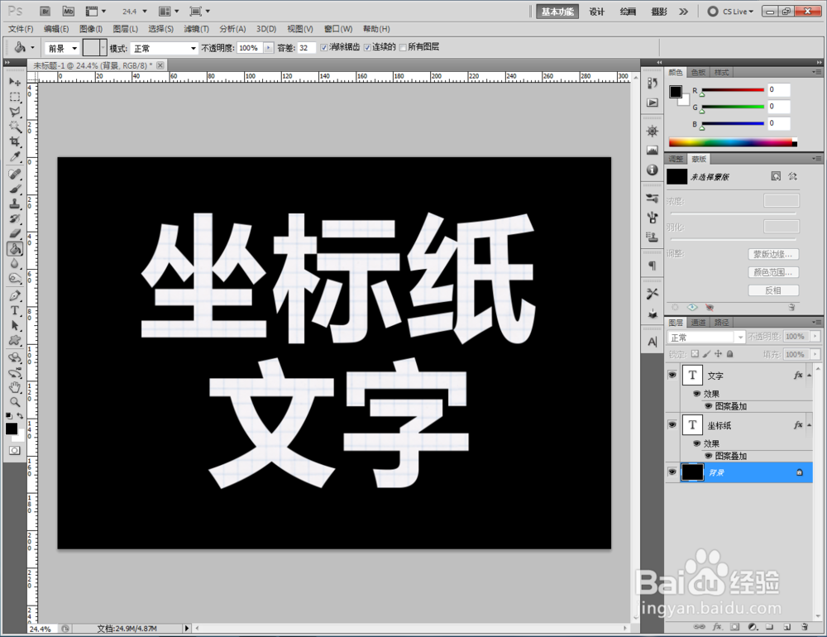Collapse the 文字 layer effects list
Image resolution: width=827 pixels, height=637 pixels.
[x=809, y=376]
